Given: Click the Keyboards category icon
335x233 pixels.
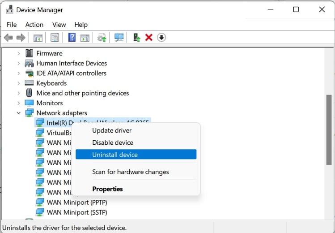Looking at the screenshot, I should click(x=29, y=83).
